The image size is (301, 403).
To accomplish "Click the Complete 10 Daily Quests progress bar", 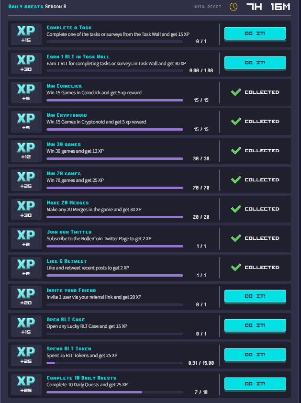I will 115,392.
